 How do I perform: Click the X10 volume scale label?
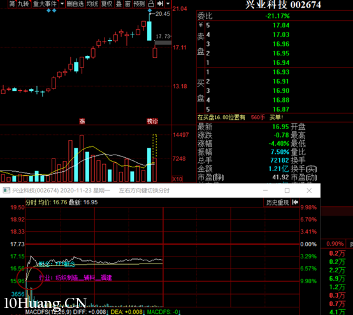coord(177,179)
